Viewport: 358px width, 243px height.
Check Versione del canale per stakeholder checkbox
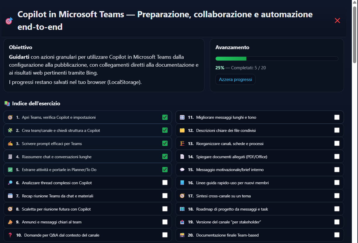(x=337, y=222)
